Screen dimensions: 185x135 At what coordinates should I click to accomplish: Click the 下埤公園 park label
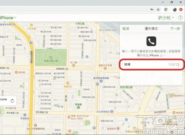[x=80, y=24]
